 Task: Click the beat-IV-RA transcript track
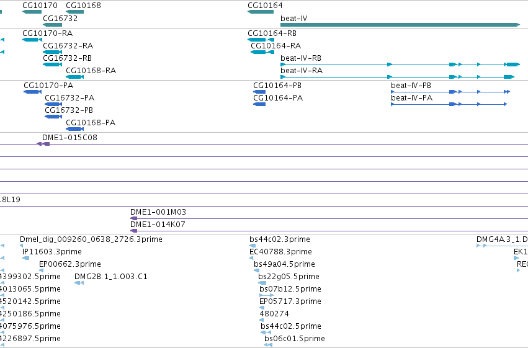(397, 77)
